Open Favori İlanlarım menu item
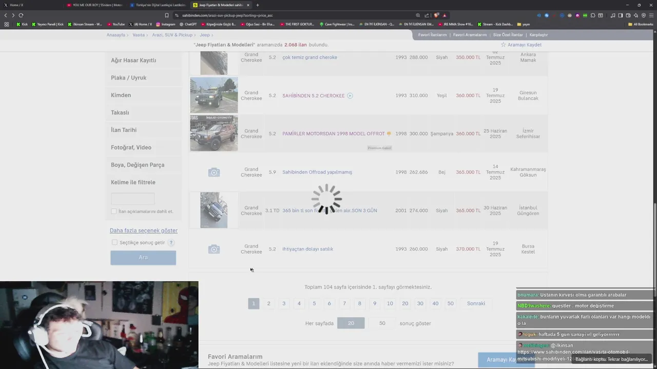Screen dimensions: 657x369 pyautogui.click(x=432, y=35)
